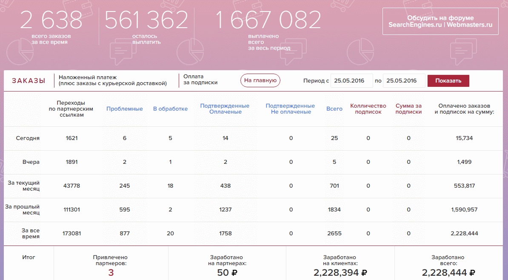Switch to the 'Наложенный платеж' tab
This screenshot has width=508, height=280.
click(x=112, y=80)
